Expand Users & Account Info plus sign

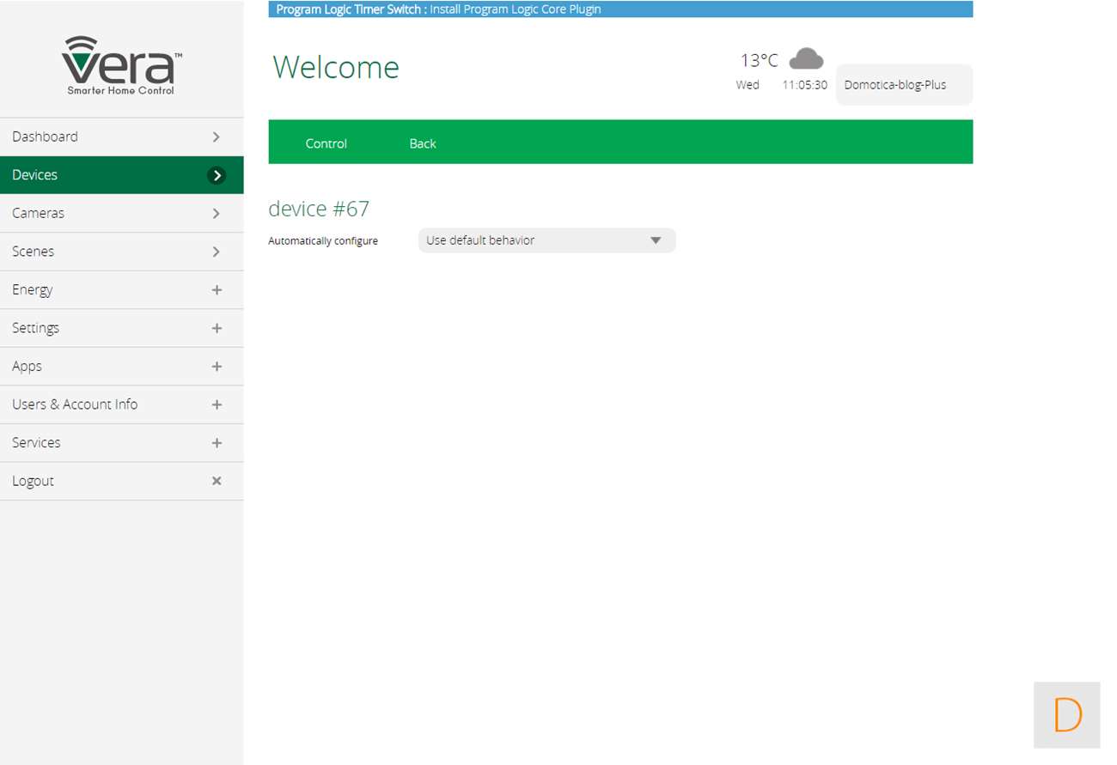click(x=217, y=404)
